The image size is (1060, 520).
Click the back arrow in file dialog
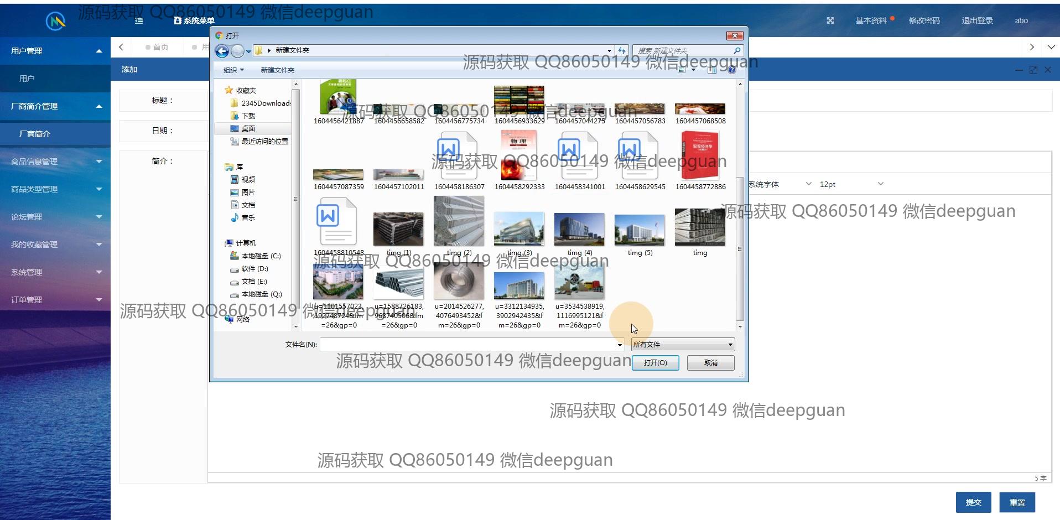pos(222,51)
